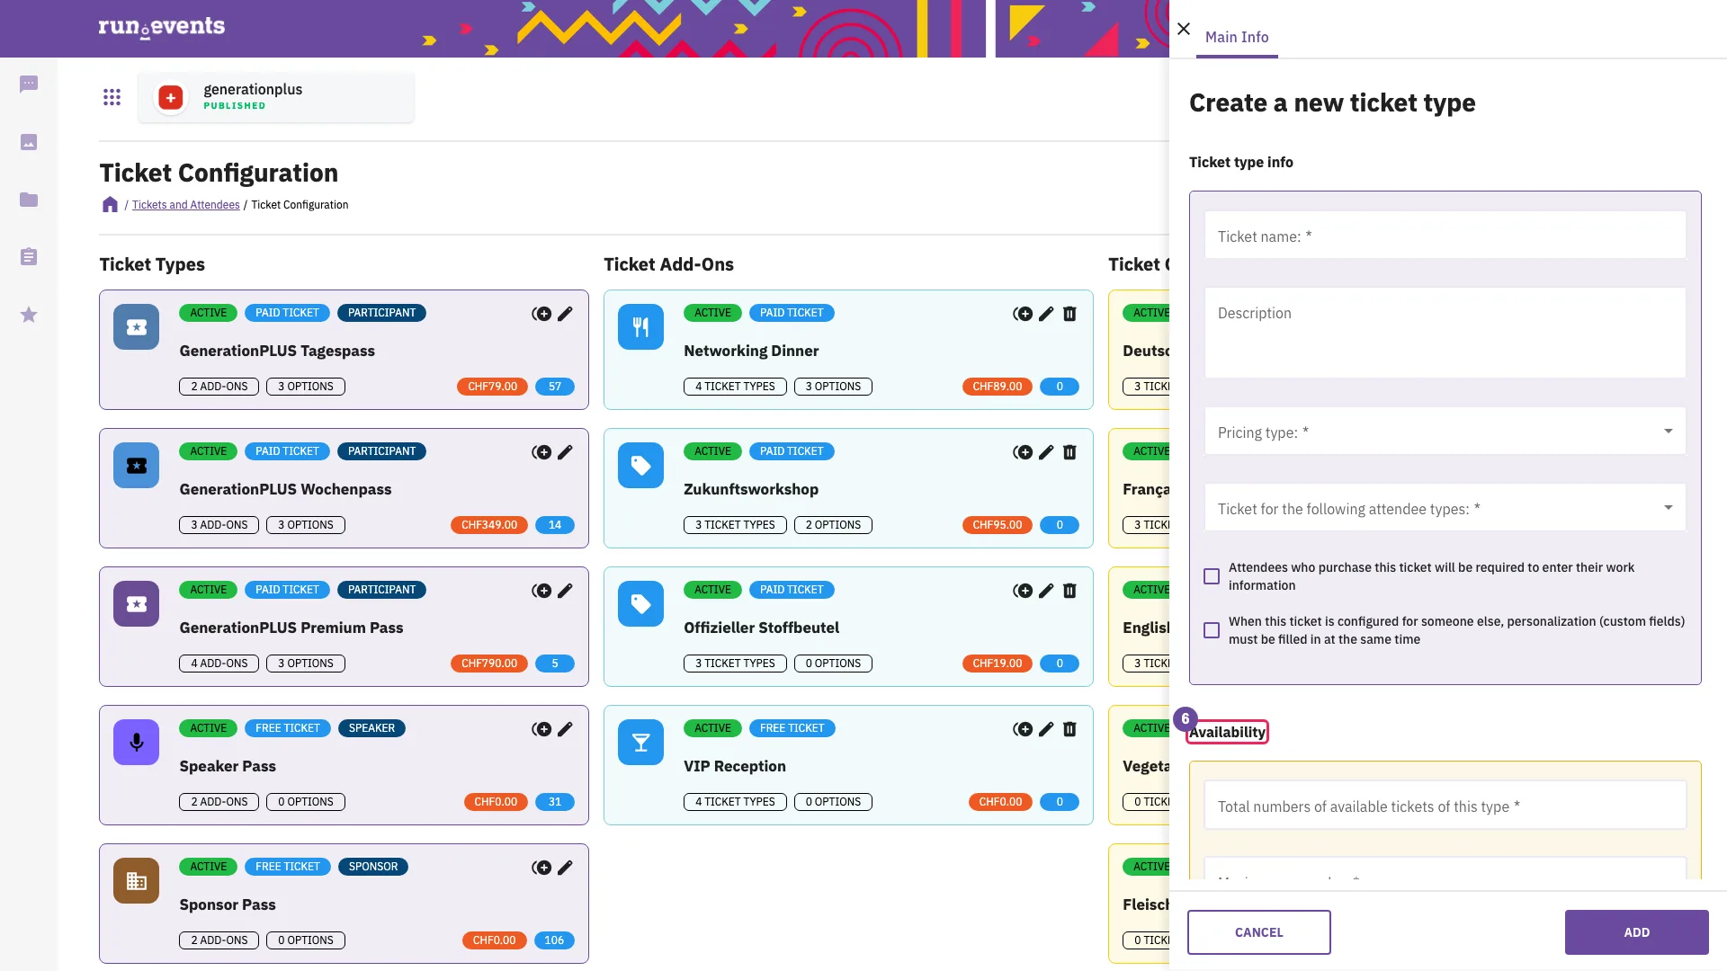This screenshot has width=1727, height=971.
Task: Click the ADD button
Action: coord(1637,932)
